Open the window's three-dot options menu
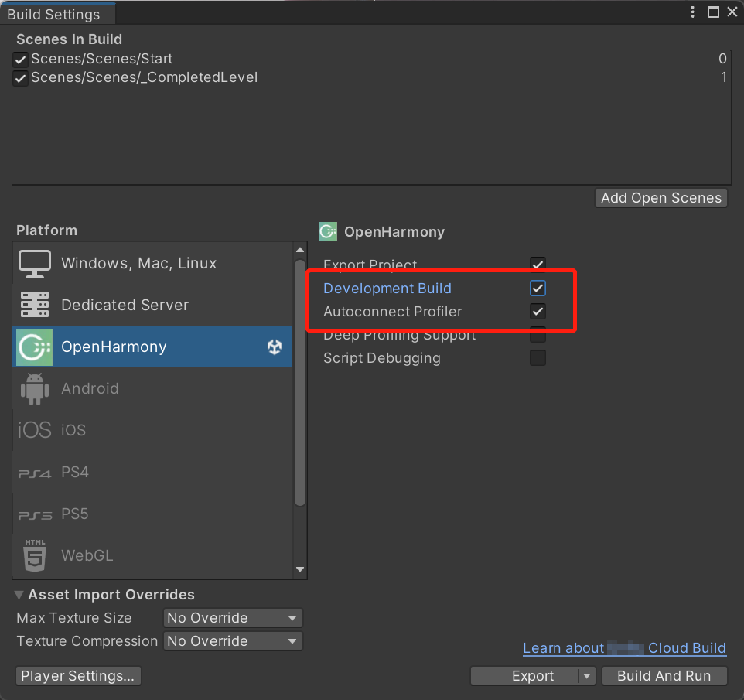Viewport: 744px width, 700px height. coord(693,12)
